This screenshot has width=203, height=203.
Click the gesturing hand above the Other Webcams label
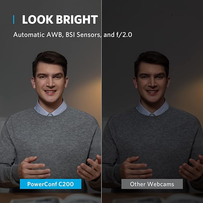136,168
